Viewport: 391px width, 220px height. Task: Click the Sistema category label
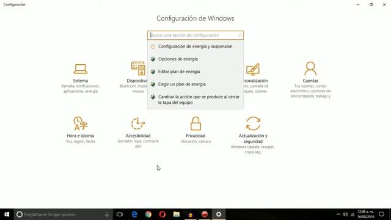pyautogui.click(x=80, y=81)
